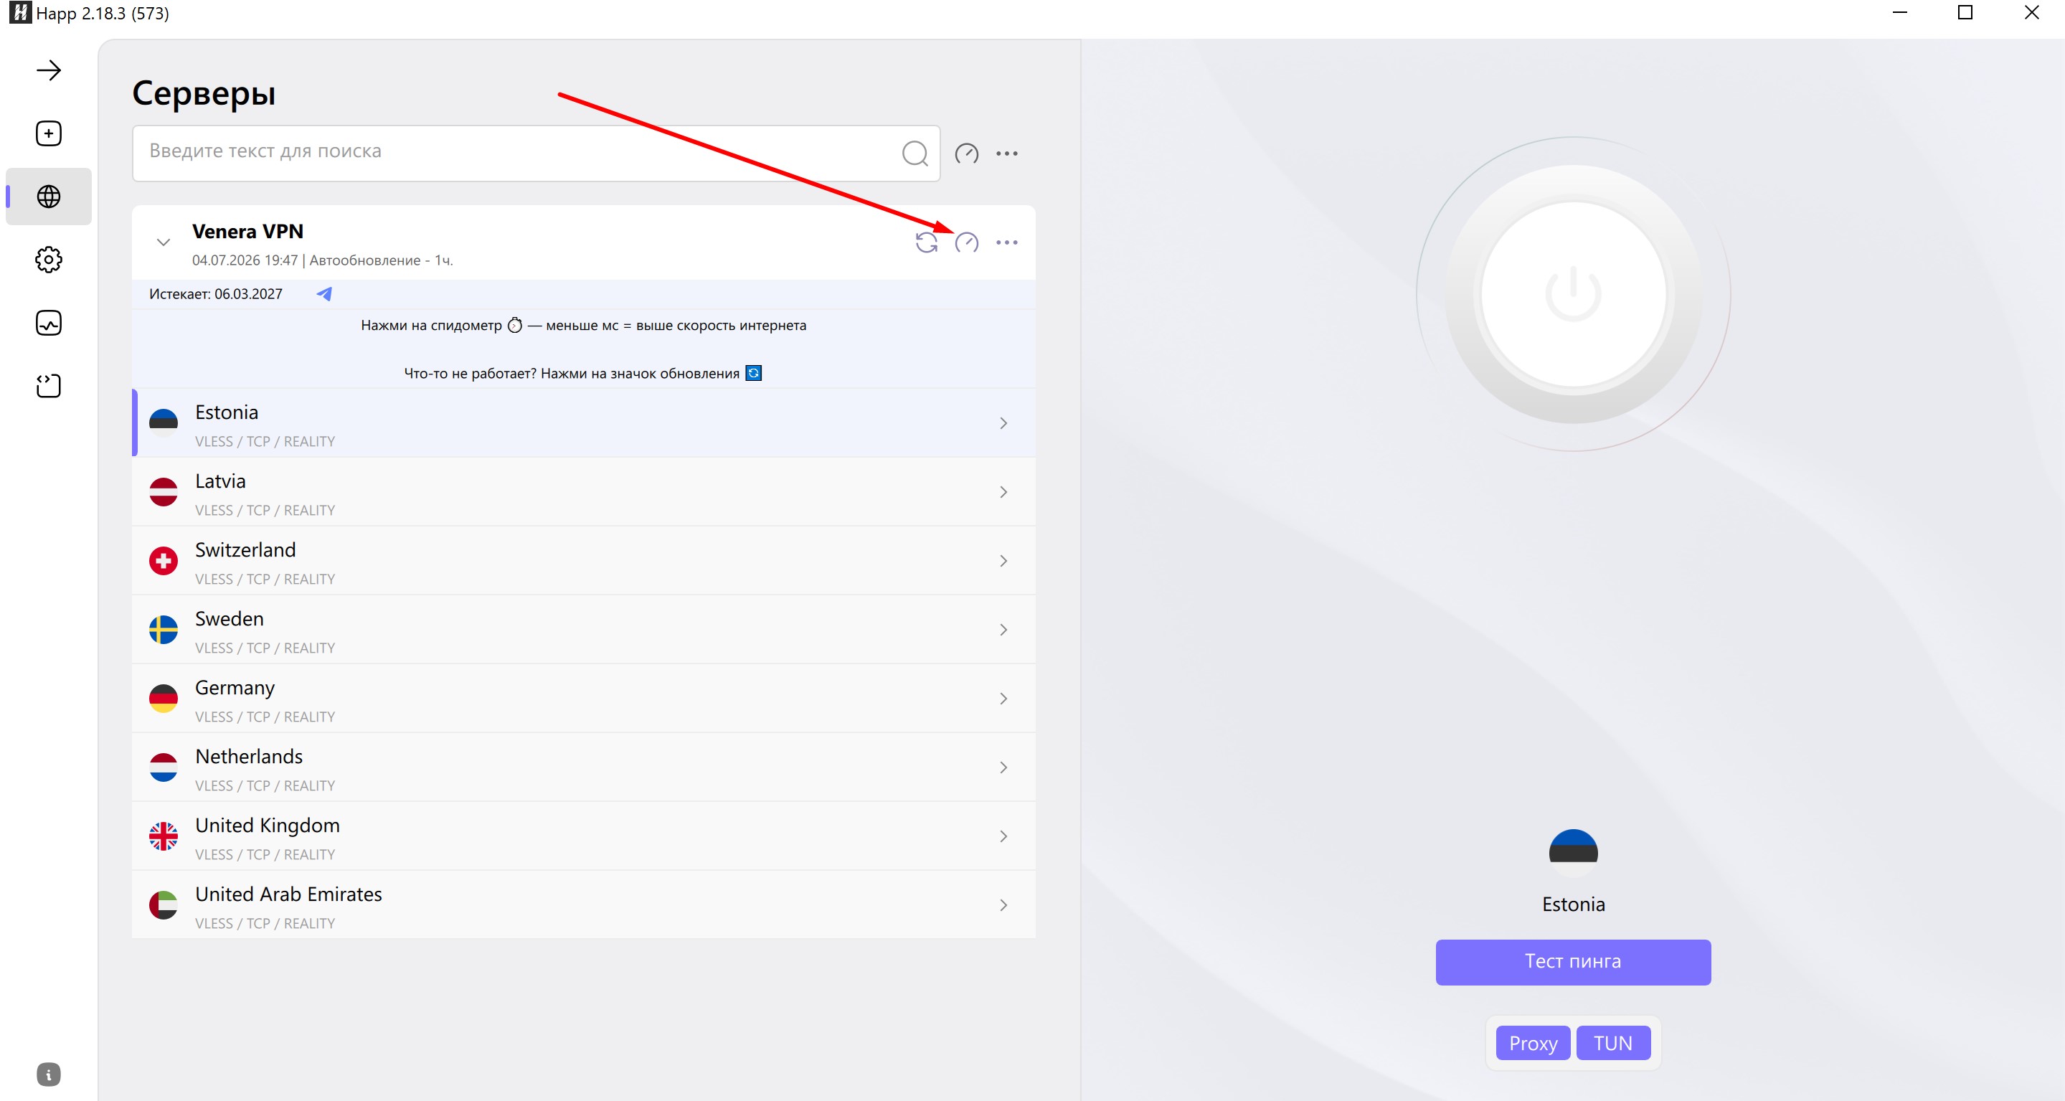Open Switzerland server details chevron
Image resolution: width=2065 pixels, height=1101 pixels.
pos(1003,560)
